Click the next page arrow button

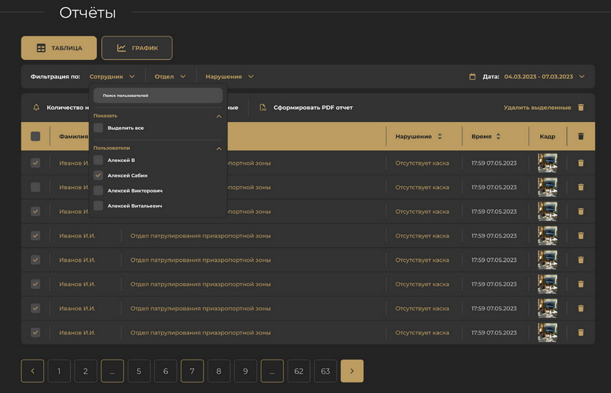point(352,371)
